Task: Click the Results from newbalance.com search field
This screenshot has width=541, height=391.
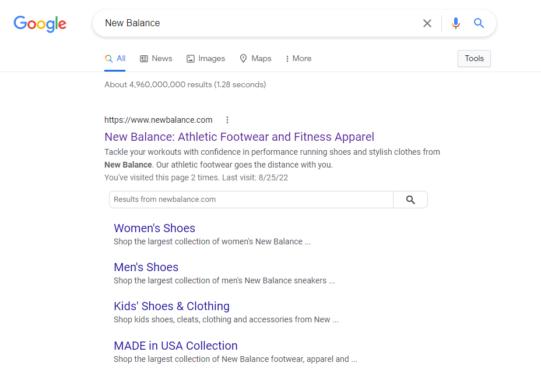Action: click(251, 200)
